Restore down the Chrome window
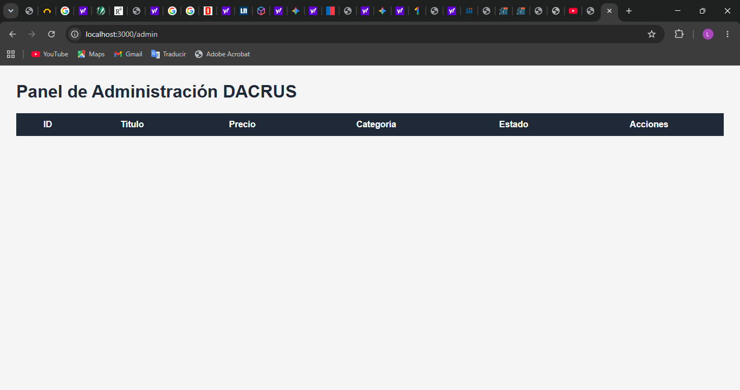Screen dimensions: 740x390 703,11
